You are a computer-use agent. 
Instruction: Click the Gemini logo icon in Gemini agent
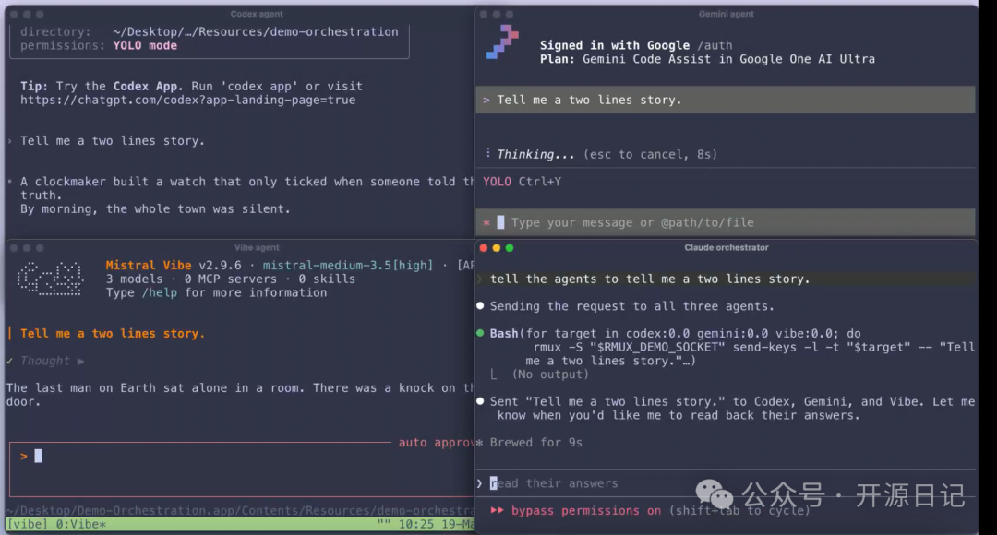pos(502,42)
